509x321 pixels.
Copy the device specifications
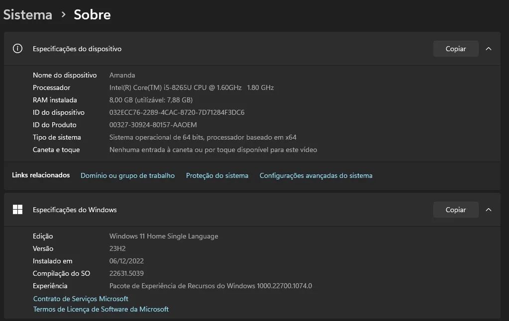[455, 49]
